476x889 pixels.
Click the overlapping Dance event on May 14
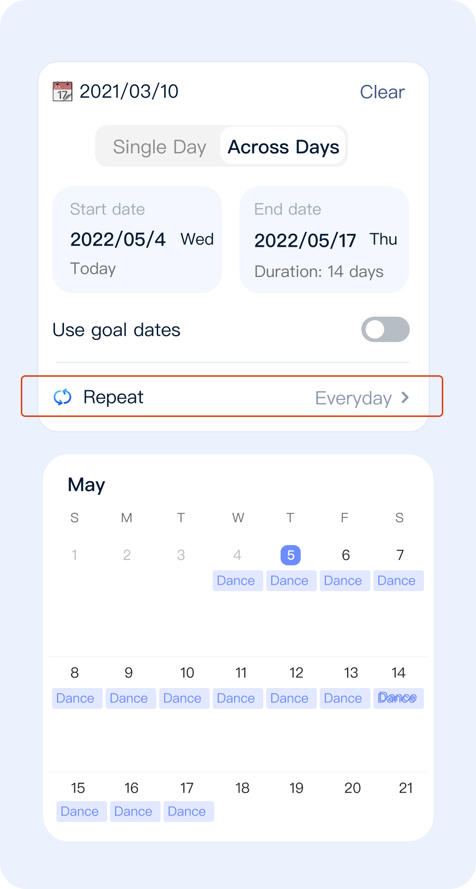[398, 698]
